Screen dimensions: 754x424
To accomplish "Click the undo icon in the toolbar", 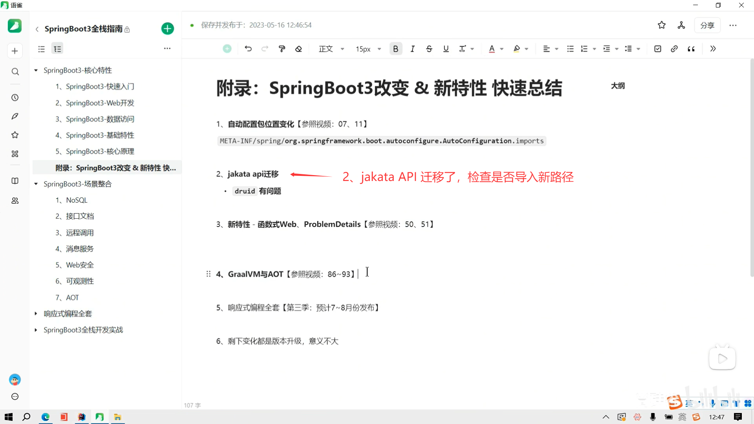I will (248, 48).
